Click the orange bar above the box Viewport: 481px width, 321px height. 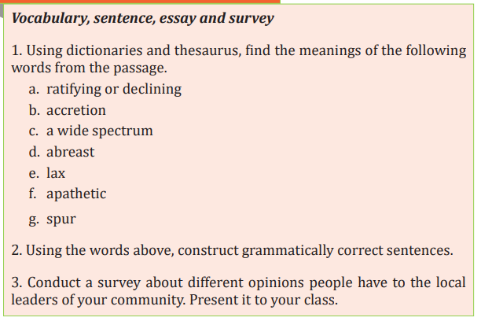[x=140, y=2]
